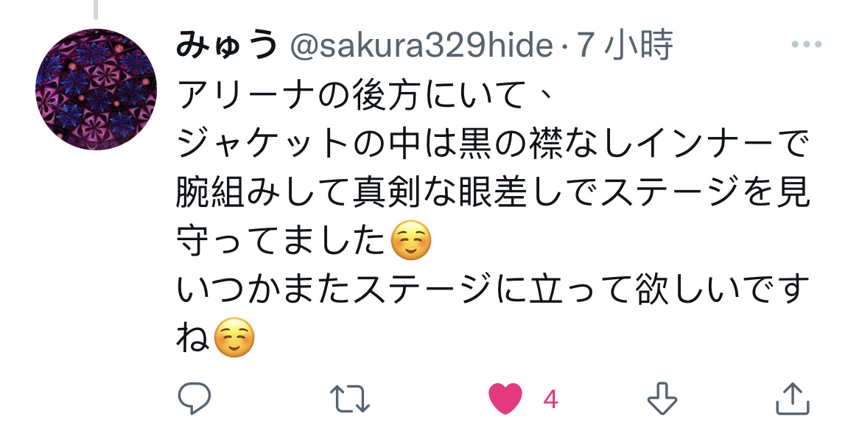862x442 pixels.
Task: Retweet this post using the arrows icon
Action: (350, 399)
